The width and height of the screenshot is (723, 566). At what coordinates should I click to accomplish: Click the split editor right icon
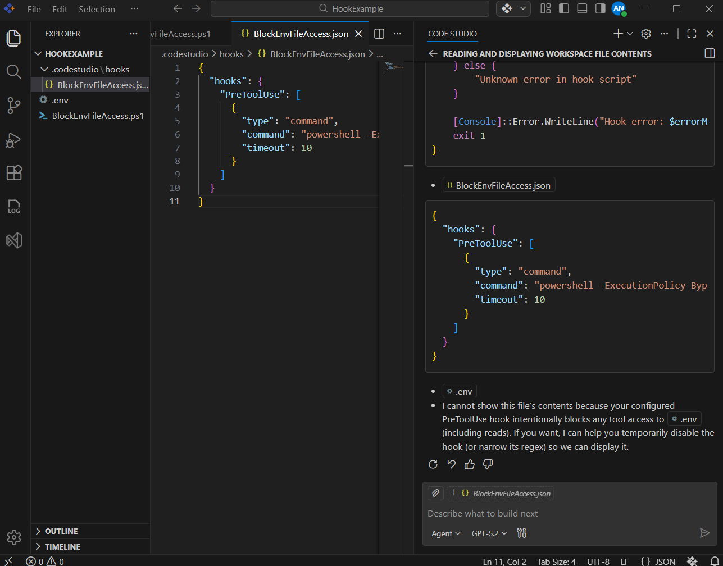click(x=379, y=34)
